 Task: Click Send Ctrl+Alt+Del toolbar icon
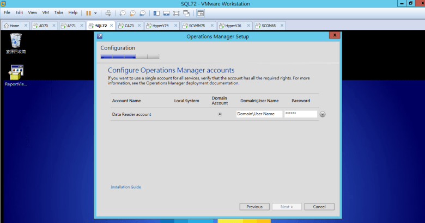pos(108,13)
